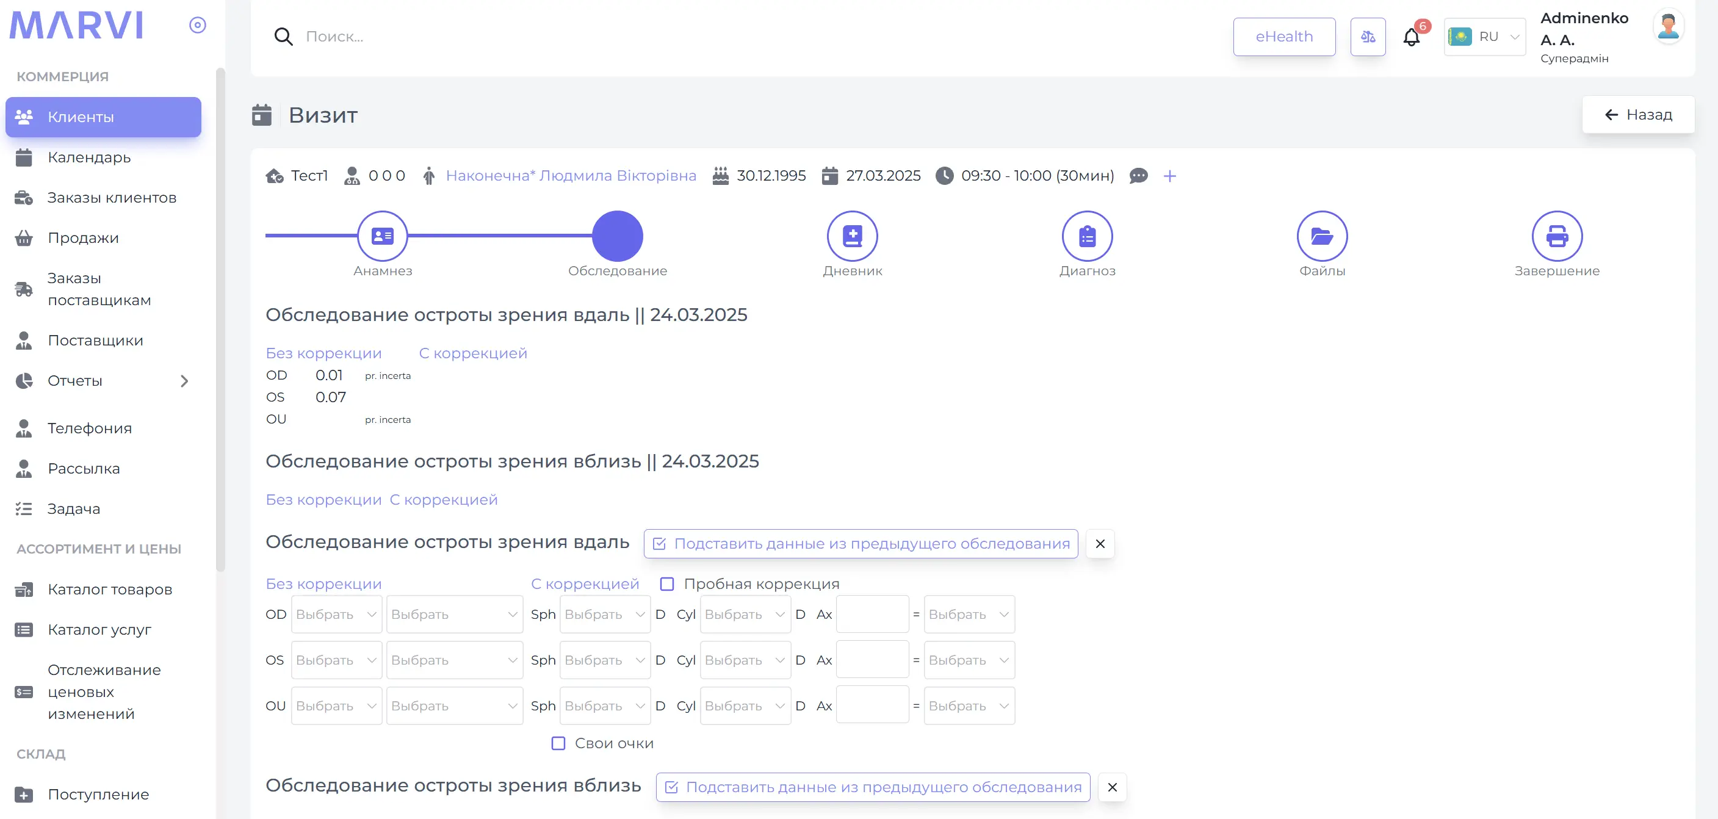1718x819 pixels.
Task: Click the visit date 27.03.2025
Action: pyautogui.click(x=883, y=176)
